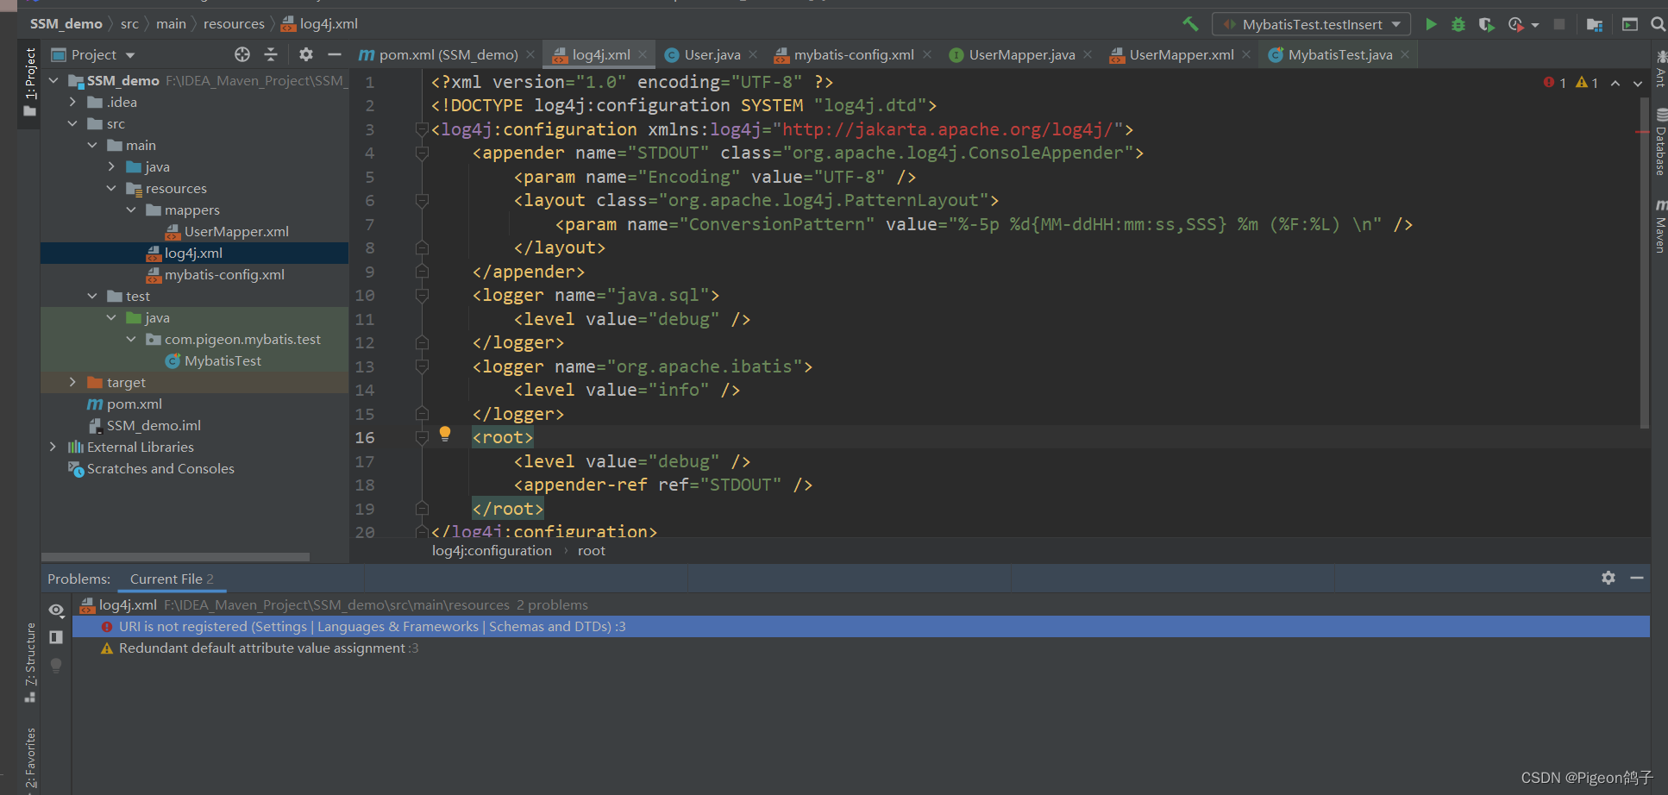Open Project panel settings gear
Image resolution: width=1668 pixels, height=795 pixels.
point(305,53)
